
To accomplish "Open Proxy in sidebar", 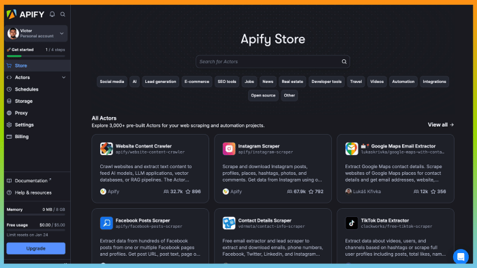I will coord(37,113).
